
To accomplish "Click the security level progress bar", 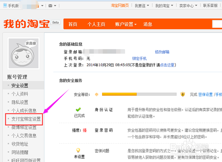I will click(x=139, y=94).
